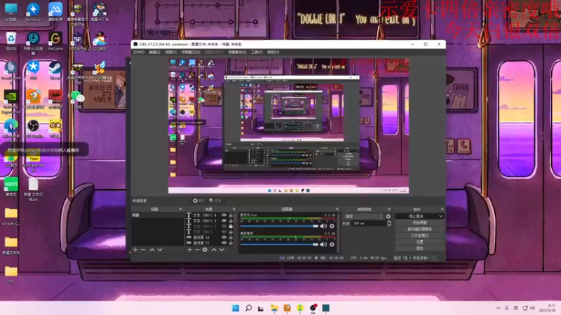Open File Explorer from the taskbar
561x315 pixels.
274,308
